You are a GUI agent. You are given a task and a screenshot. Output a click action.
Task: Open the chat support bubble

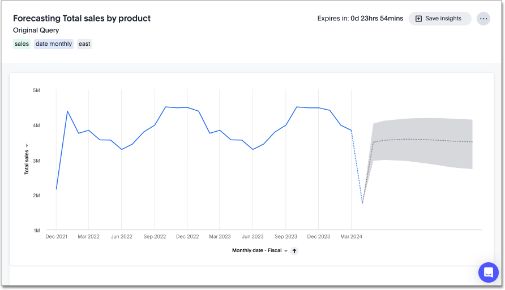coord(488,272)
